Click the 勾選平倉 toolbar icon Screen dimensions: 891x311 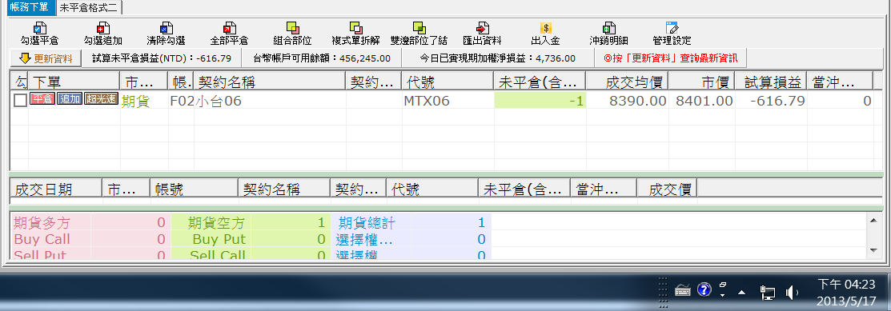[x=40, y=28]
